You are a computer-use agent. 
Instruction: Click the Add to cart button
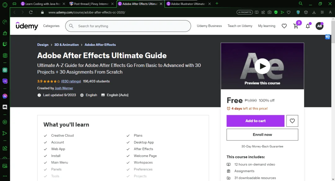tap(256, 121)
